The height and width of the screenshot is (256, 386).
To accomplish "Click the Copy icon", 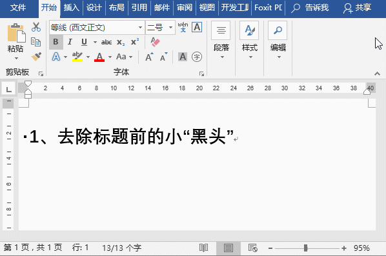I will click(36, 42).
